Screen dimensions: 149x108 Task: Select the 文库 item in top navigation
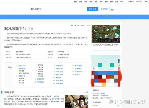[x=116, y=1]
